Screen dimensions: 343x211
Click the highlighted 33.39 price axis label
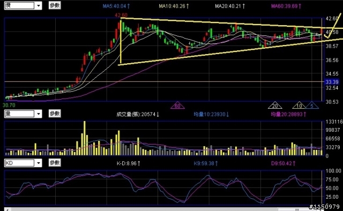pyautogui.click(x=332, y=82)
